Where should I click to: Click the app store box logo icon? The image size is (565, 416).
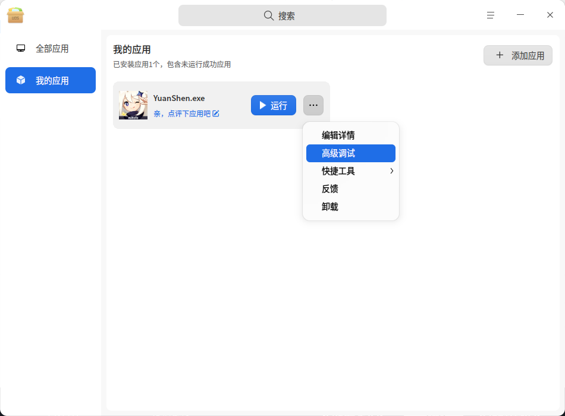(15, 15)
